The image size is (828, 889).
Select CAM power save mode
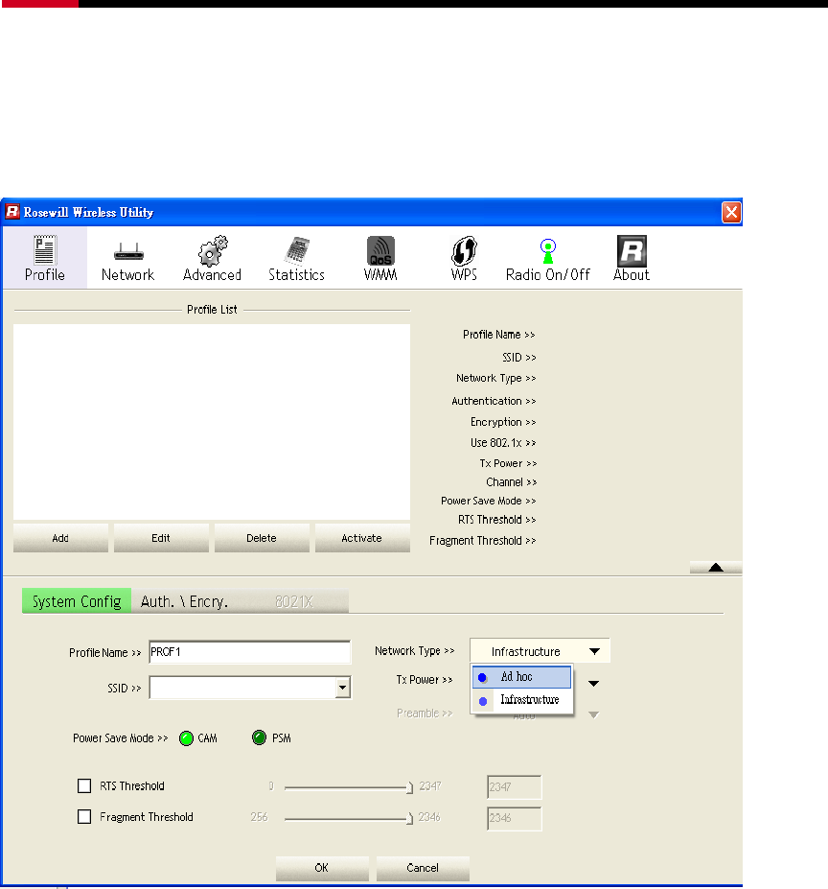tap(187, 738)
